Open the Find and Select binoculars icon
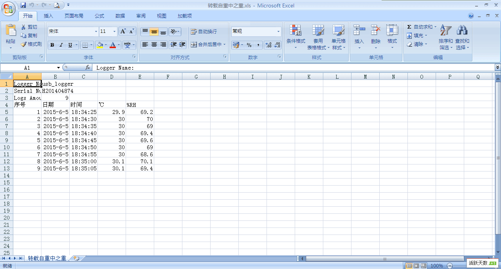This screenshot has height=269, width=501. pos(462,31)
